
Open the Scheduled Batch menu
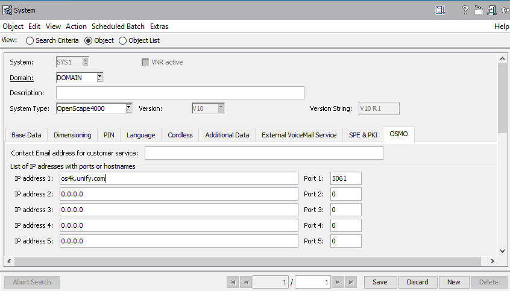(x=118, y=27)
